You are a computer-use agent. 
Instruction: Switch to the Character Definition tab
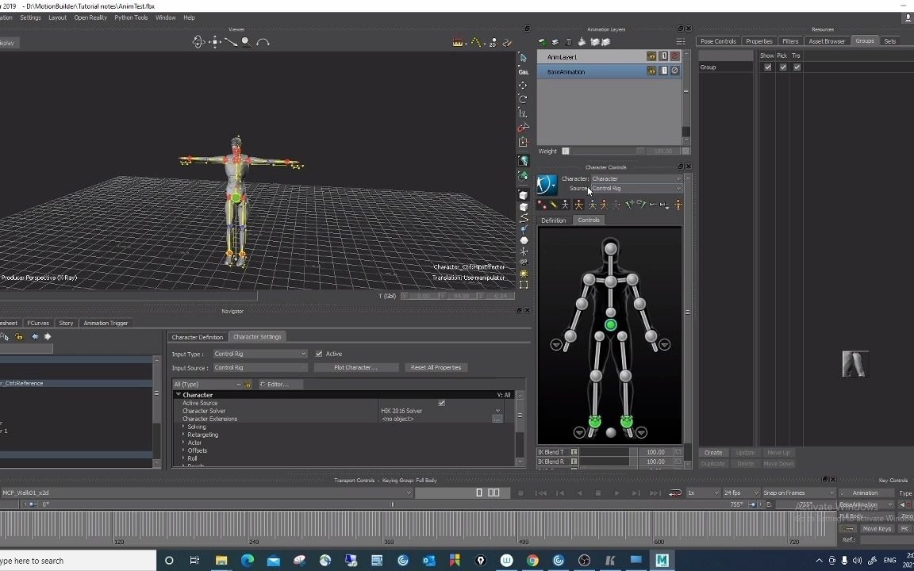pyautogui.click(x=197, y=336)
